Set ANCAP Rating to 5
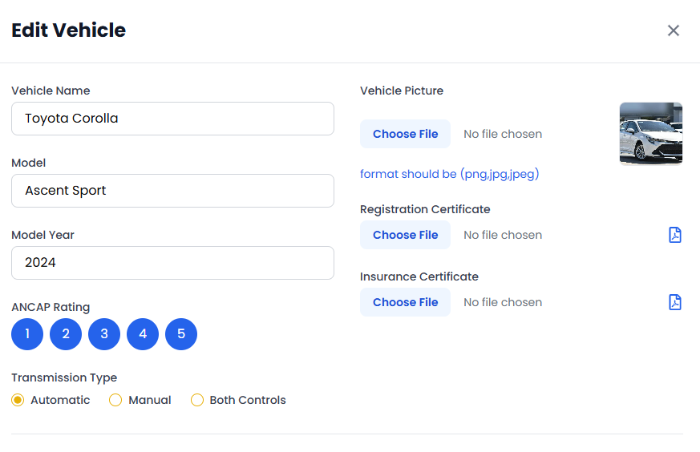The image size is (700, 452). [x=181, y=334]
